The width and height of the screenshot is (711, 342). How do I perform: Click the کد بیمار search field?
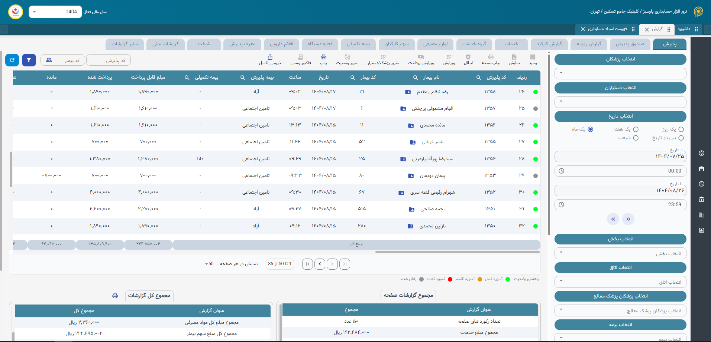(x=63, y=60)
